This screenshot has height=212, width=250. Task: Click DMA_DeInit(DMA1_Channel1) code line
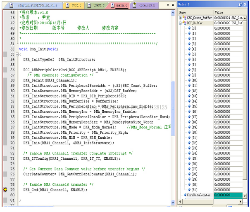click(x=50, y=80)
